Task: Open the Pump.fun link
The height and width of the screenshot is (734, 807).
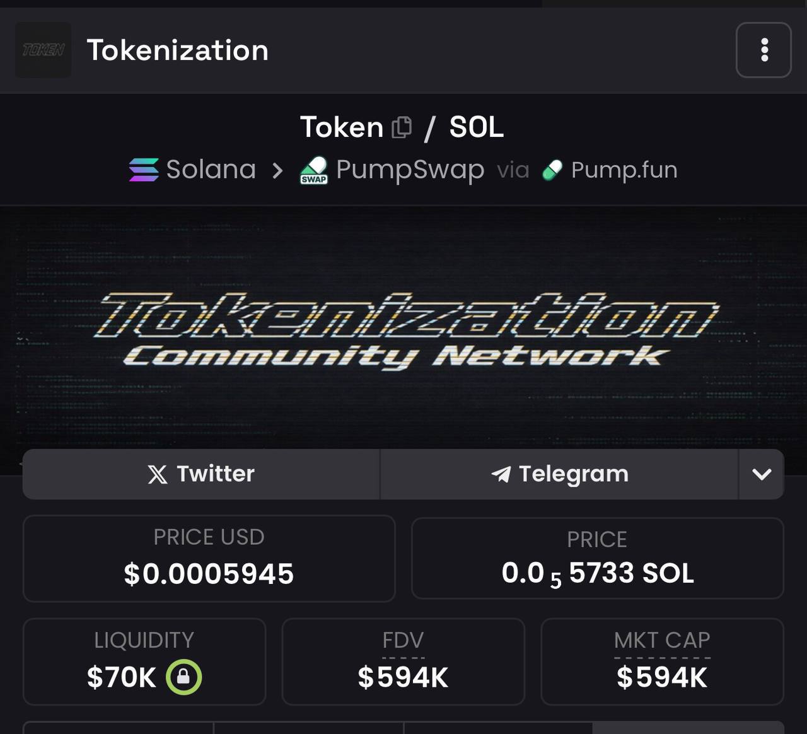Action: 624,170
